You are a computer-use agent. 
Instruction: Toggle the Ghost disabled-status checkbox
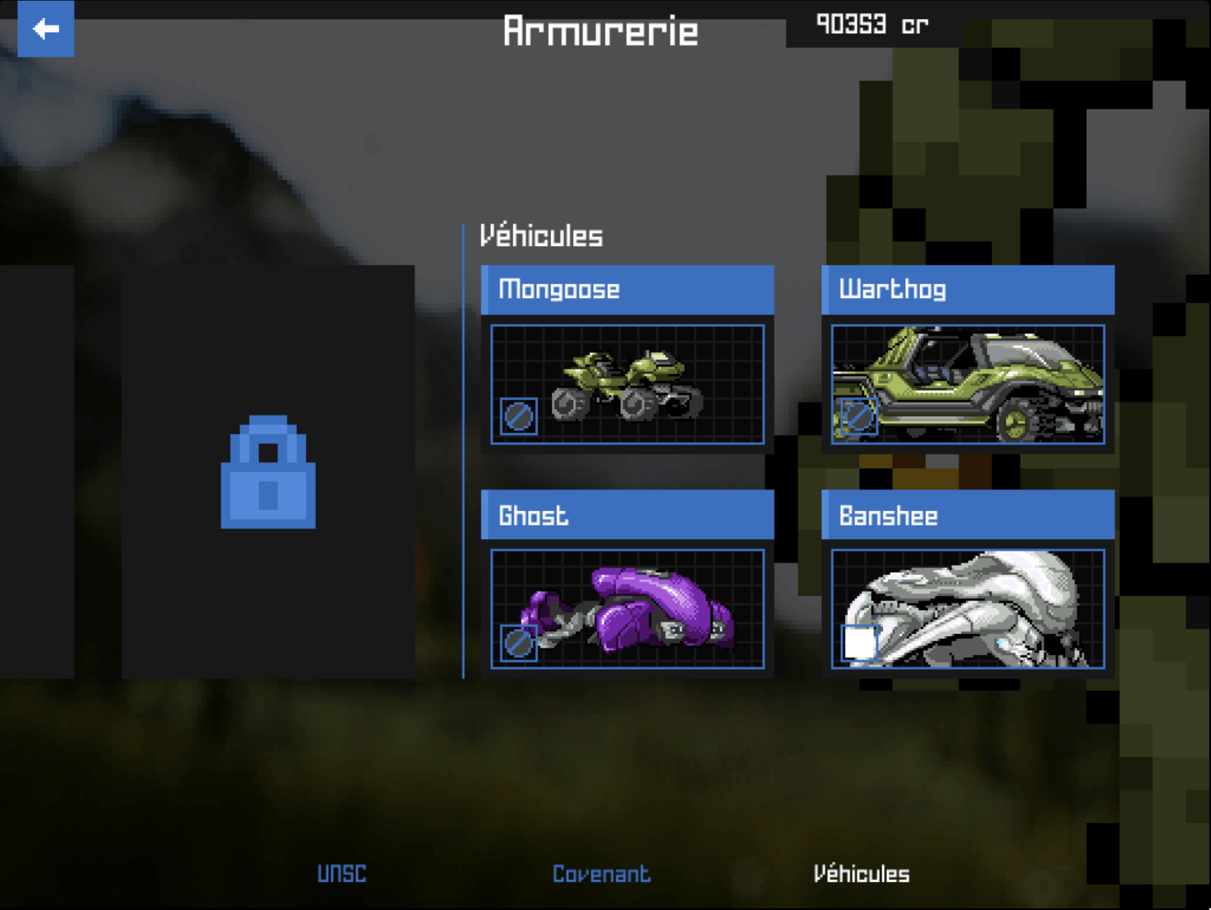coord(518,642)
